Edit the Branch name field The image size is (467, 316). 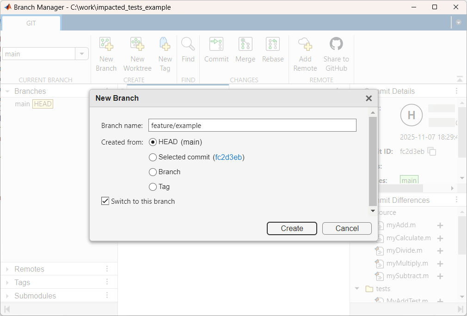click(252, 125)
